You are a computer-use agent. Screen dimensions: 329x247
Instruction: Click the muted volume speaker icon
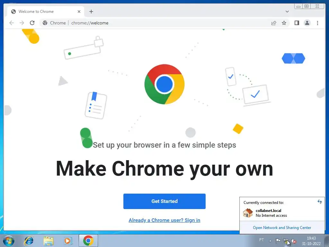click(294, 241)
